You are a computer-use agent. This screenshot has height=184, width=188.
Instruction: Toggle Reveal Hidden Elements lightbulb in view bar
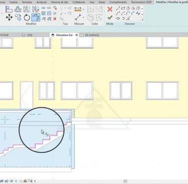click(16, 181)
